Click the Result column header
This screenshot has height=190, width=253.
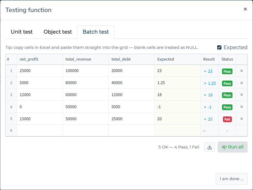(209, 59)
